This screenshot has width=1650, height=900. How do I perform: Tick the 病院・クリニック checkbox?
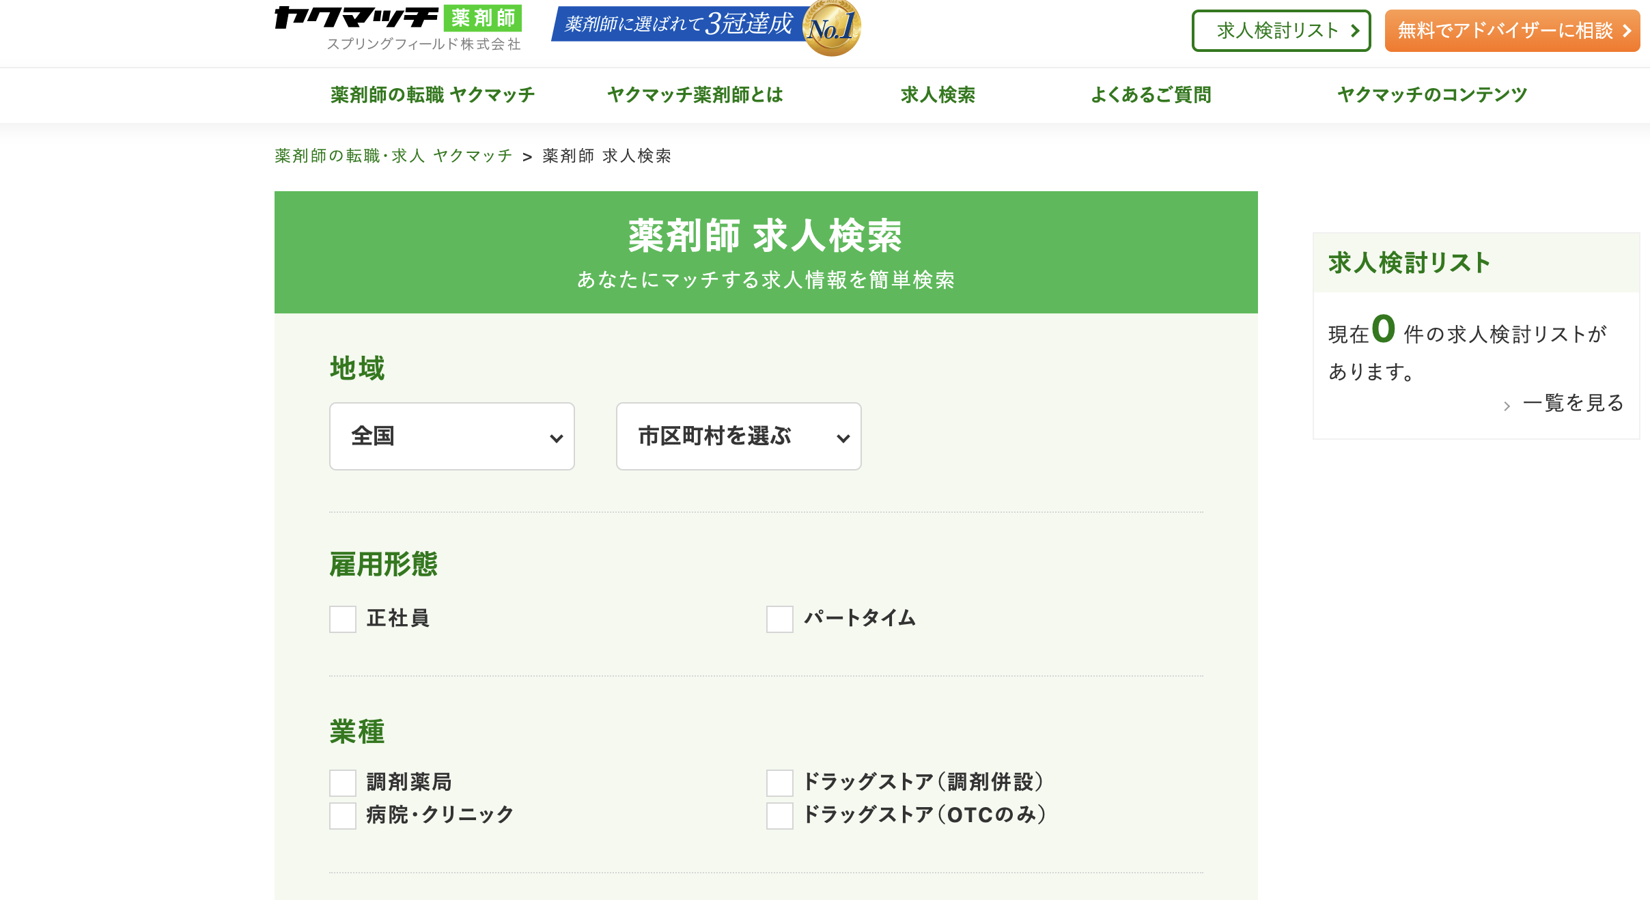point(343,816)
